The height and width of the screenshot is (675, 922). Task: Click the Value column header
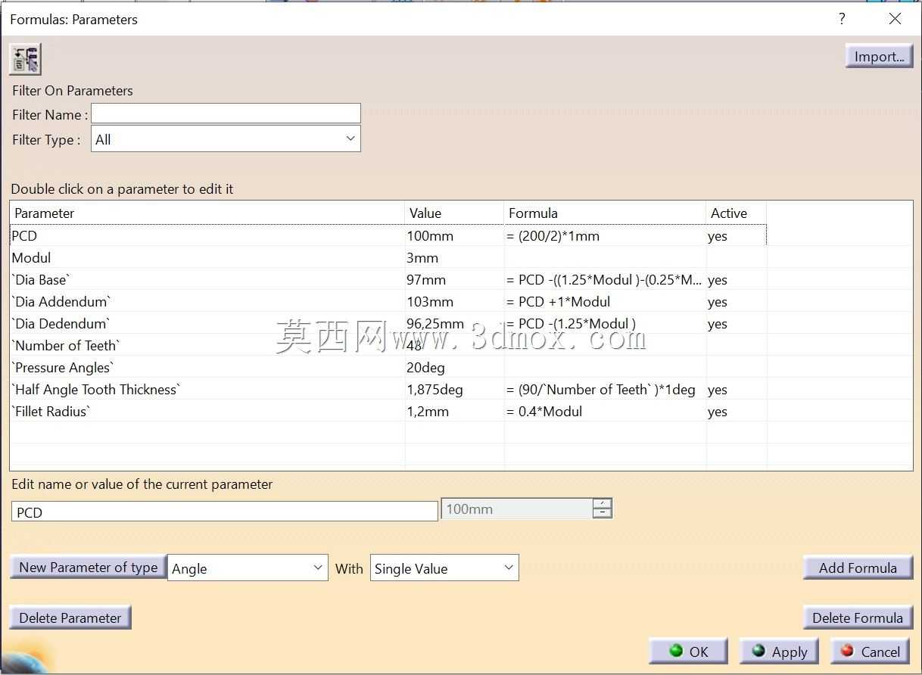[454, 213]
